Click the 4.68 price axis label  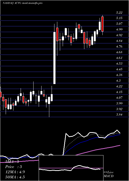tap(119, 52)
